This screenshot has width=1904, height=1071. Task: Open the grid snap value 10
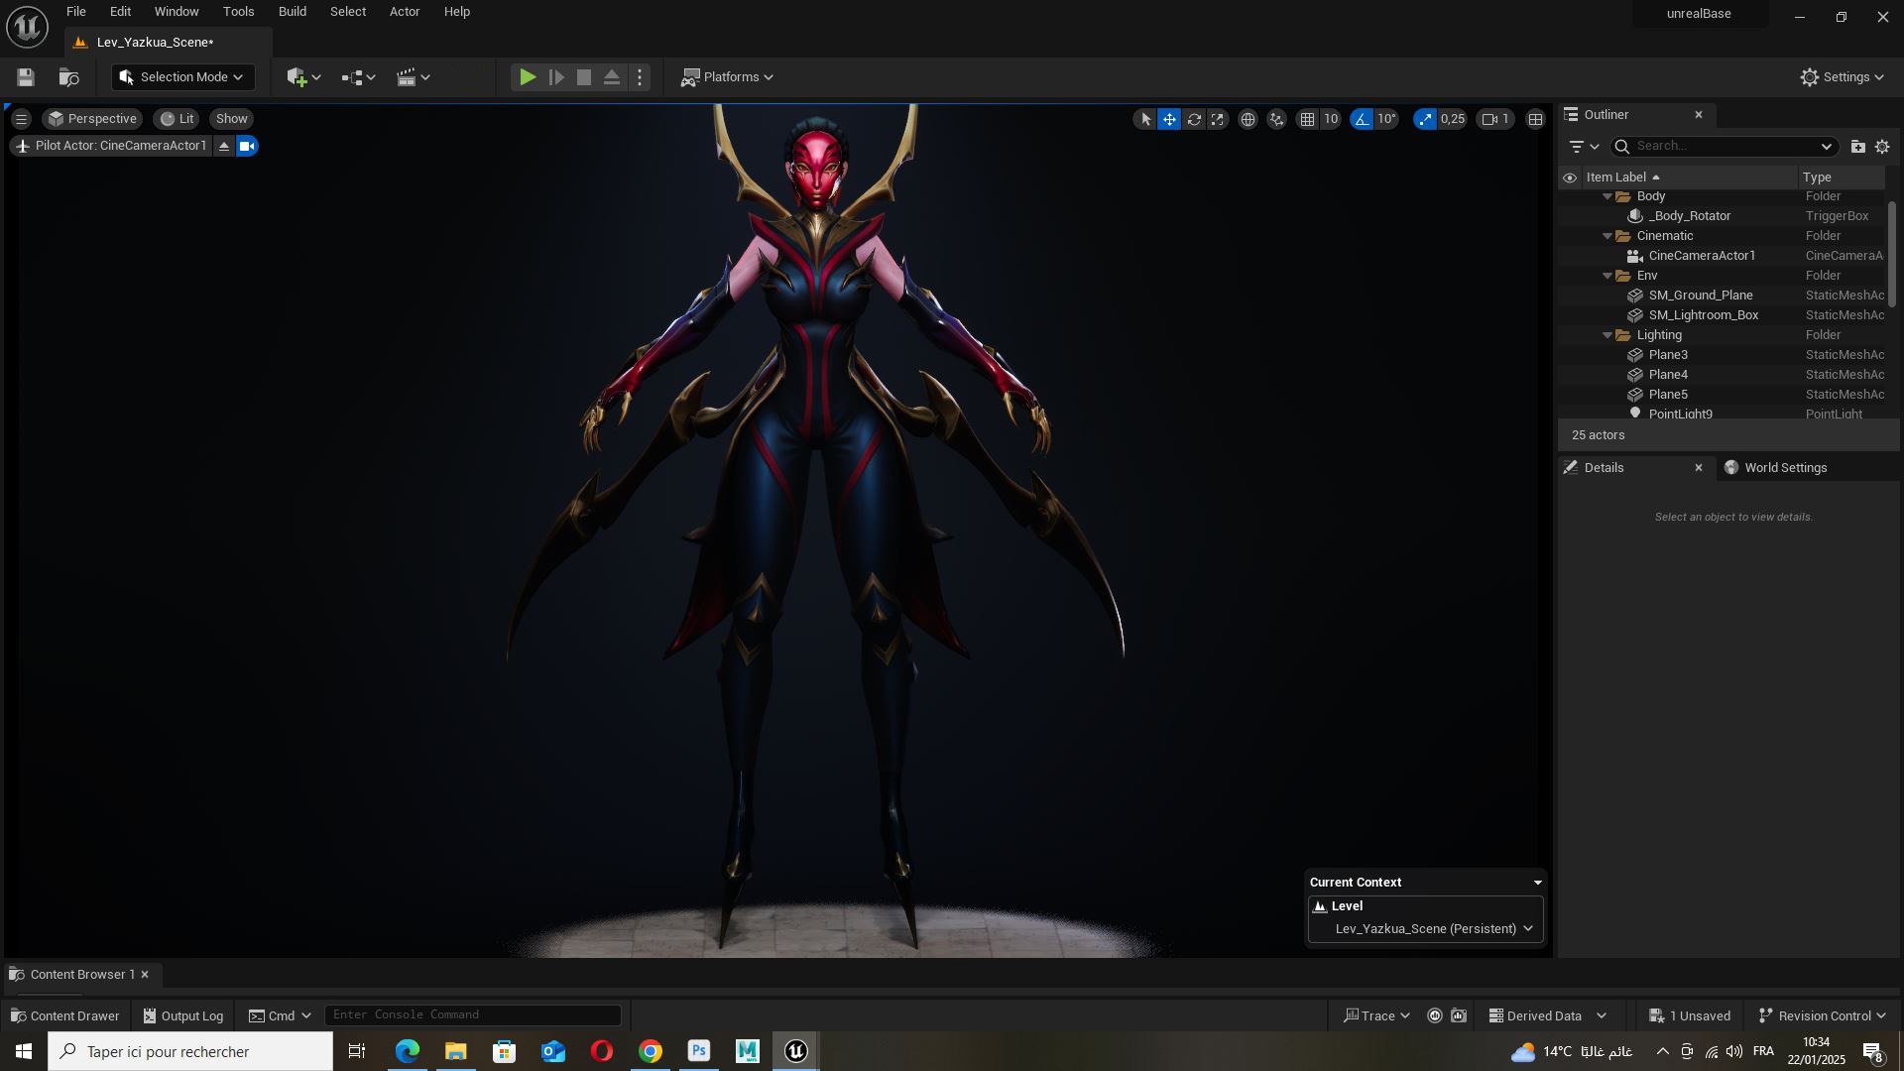(1331, 119)
